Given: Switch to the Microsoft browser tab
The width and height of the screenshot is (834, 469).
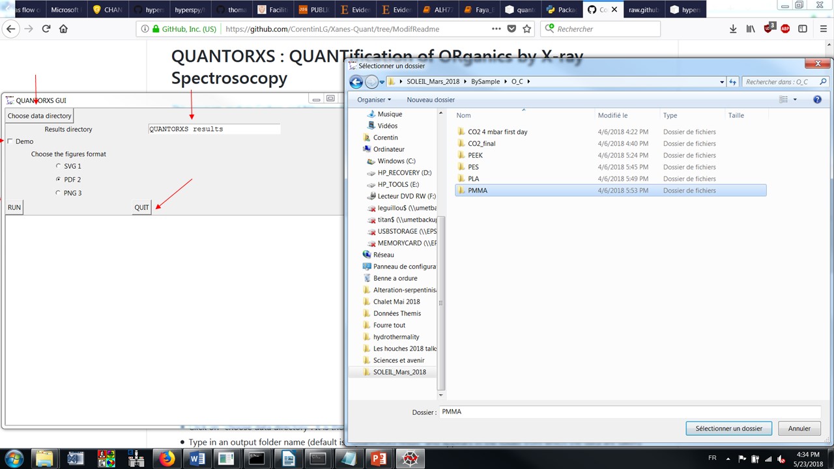Looking at the screenshot, I should [x=65, y=10].
